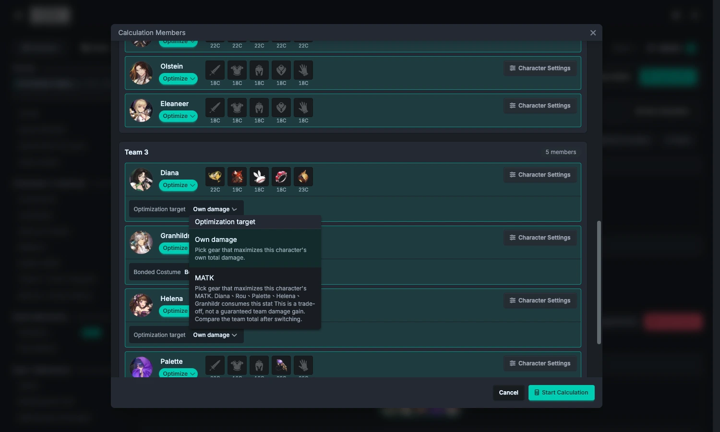The width and height of the screenshot is (720, 432).
Task: Click Diana's 22C golden weapon item
Action: click(x=215, y=177)
